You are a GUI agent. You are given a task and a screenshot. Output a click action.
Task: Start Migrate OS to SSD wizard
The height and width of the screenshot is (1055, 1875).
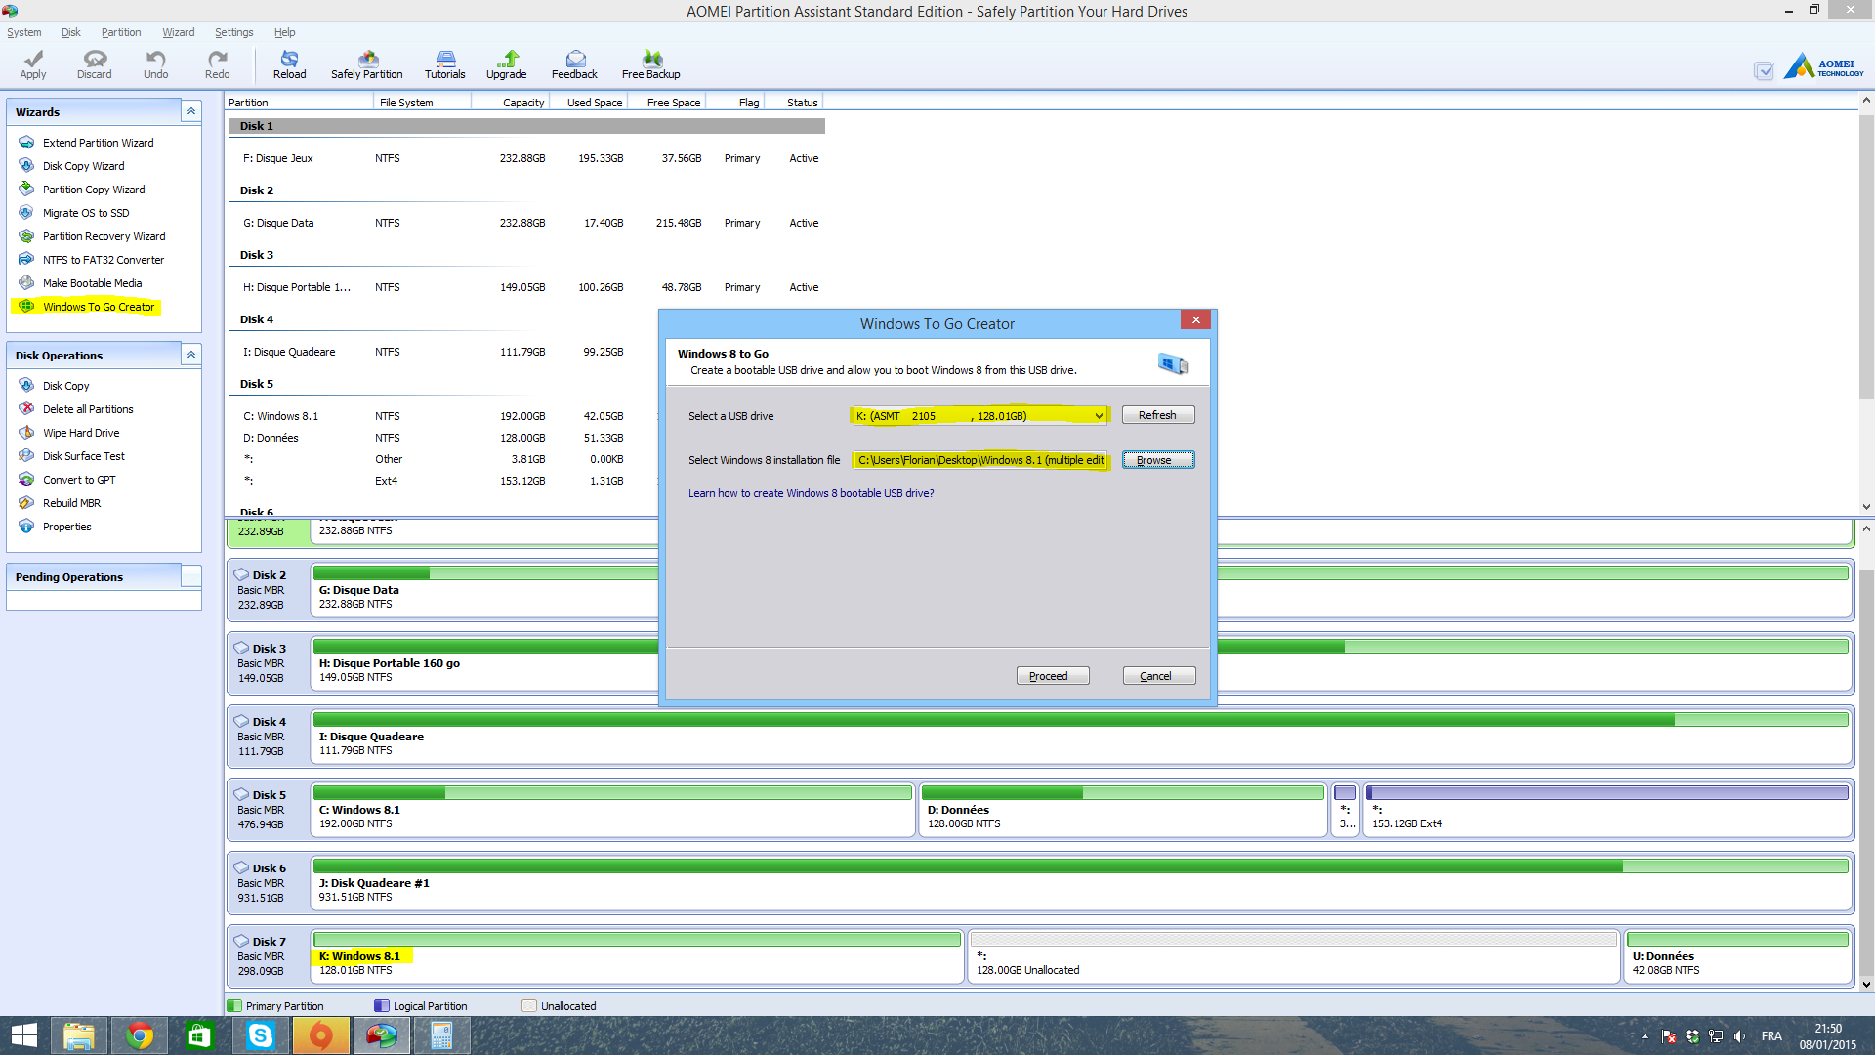(x=86, y=213)
